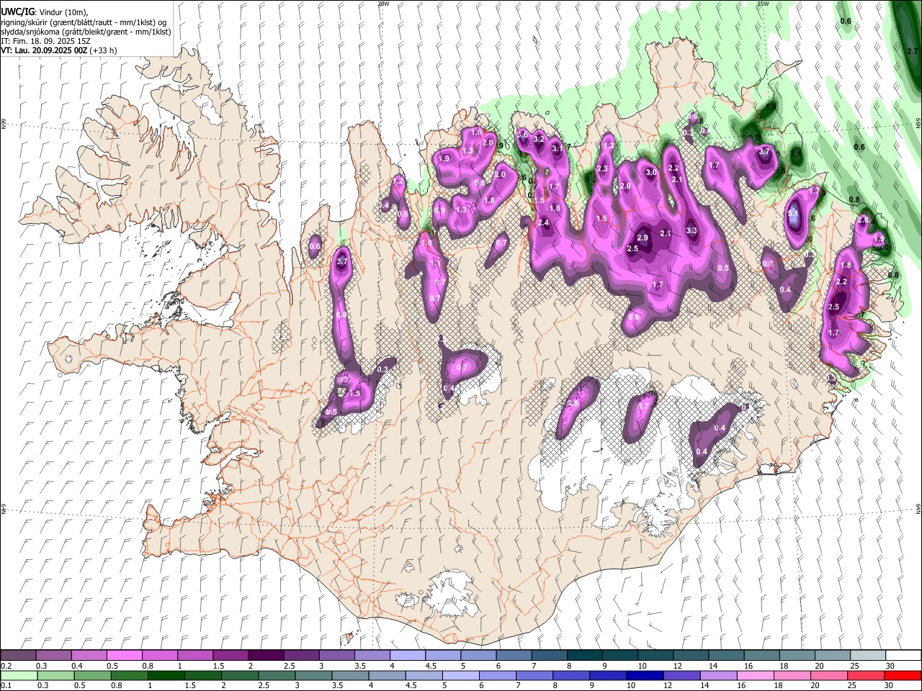Click the valid time 'VT: Lau. 20.09.2025 00Z (+33 h)'
922x691 pixels.
tap(59, 51)
